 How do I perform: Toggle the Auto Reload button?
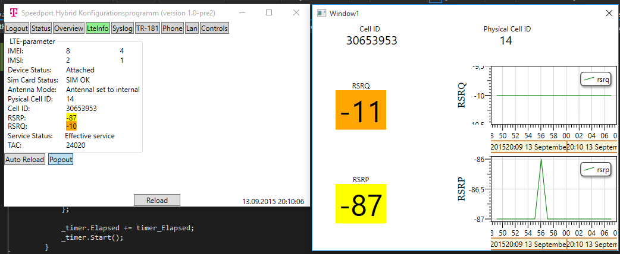[24, 160]
